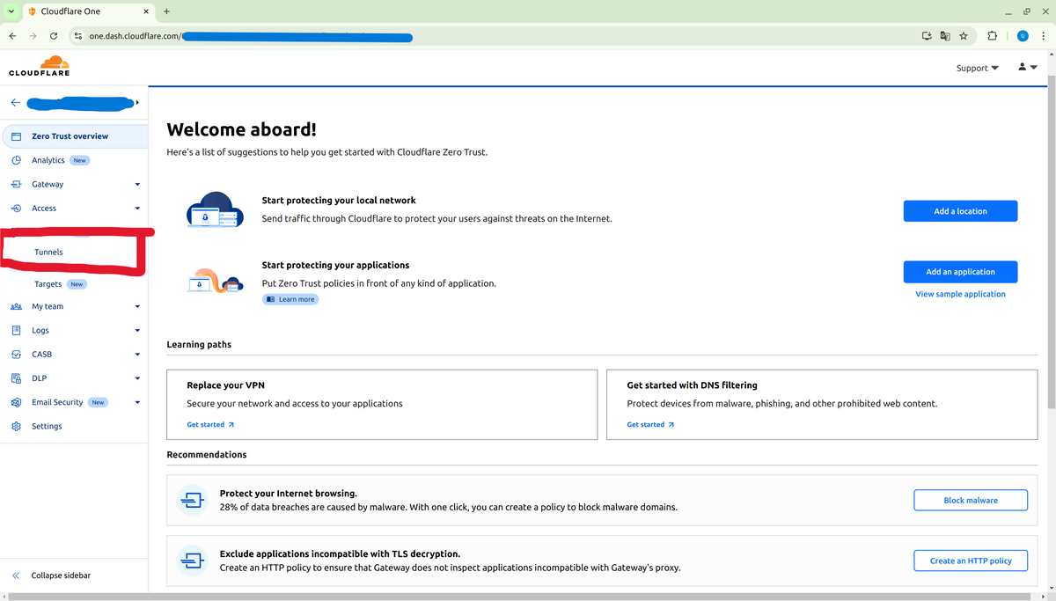
Task: Expand the Logs menu arrow
Action: (137, 331)
